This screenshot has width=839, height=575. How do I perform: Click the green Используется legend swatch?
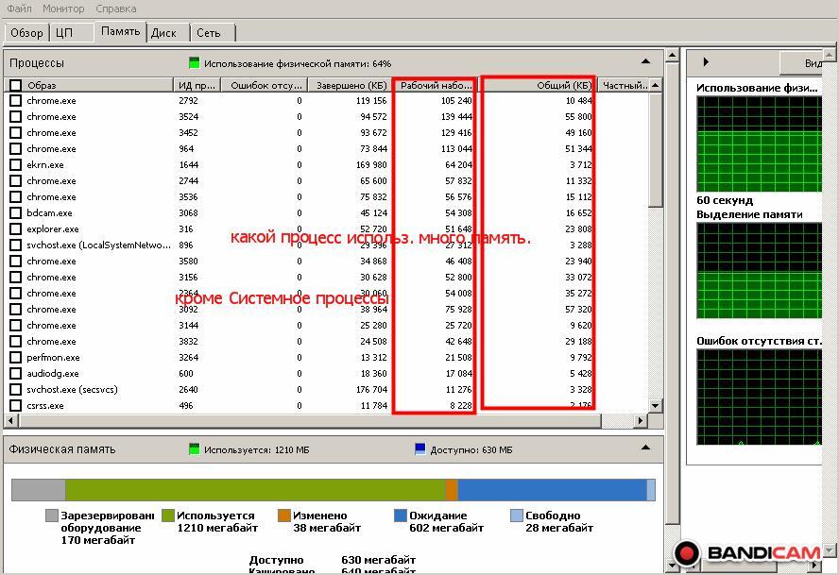[168, 516]
